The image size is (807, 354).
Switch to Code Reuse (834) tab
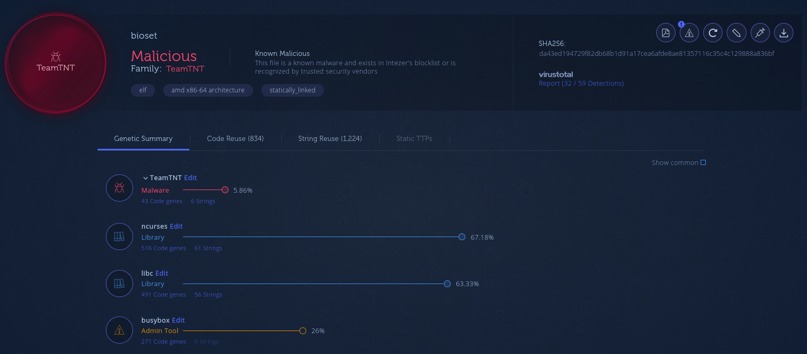click(x=235, y=138)
